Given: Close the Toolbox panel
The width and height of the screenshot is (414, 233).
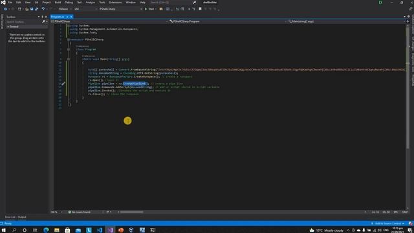Looking at the screenshot, I should [x=46, y=17].
